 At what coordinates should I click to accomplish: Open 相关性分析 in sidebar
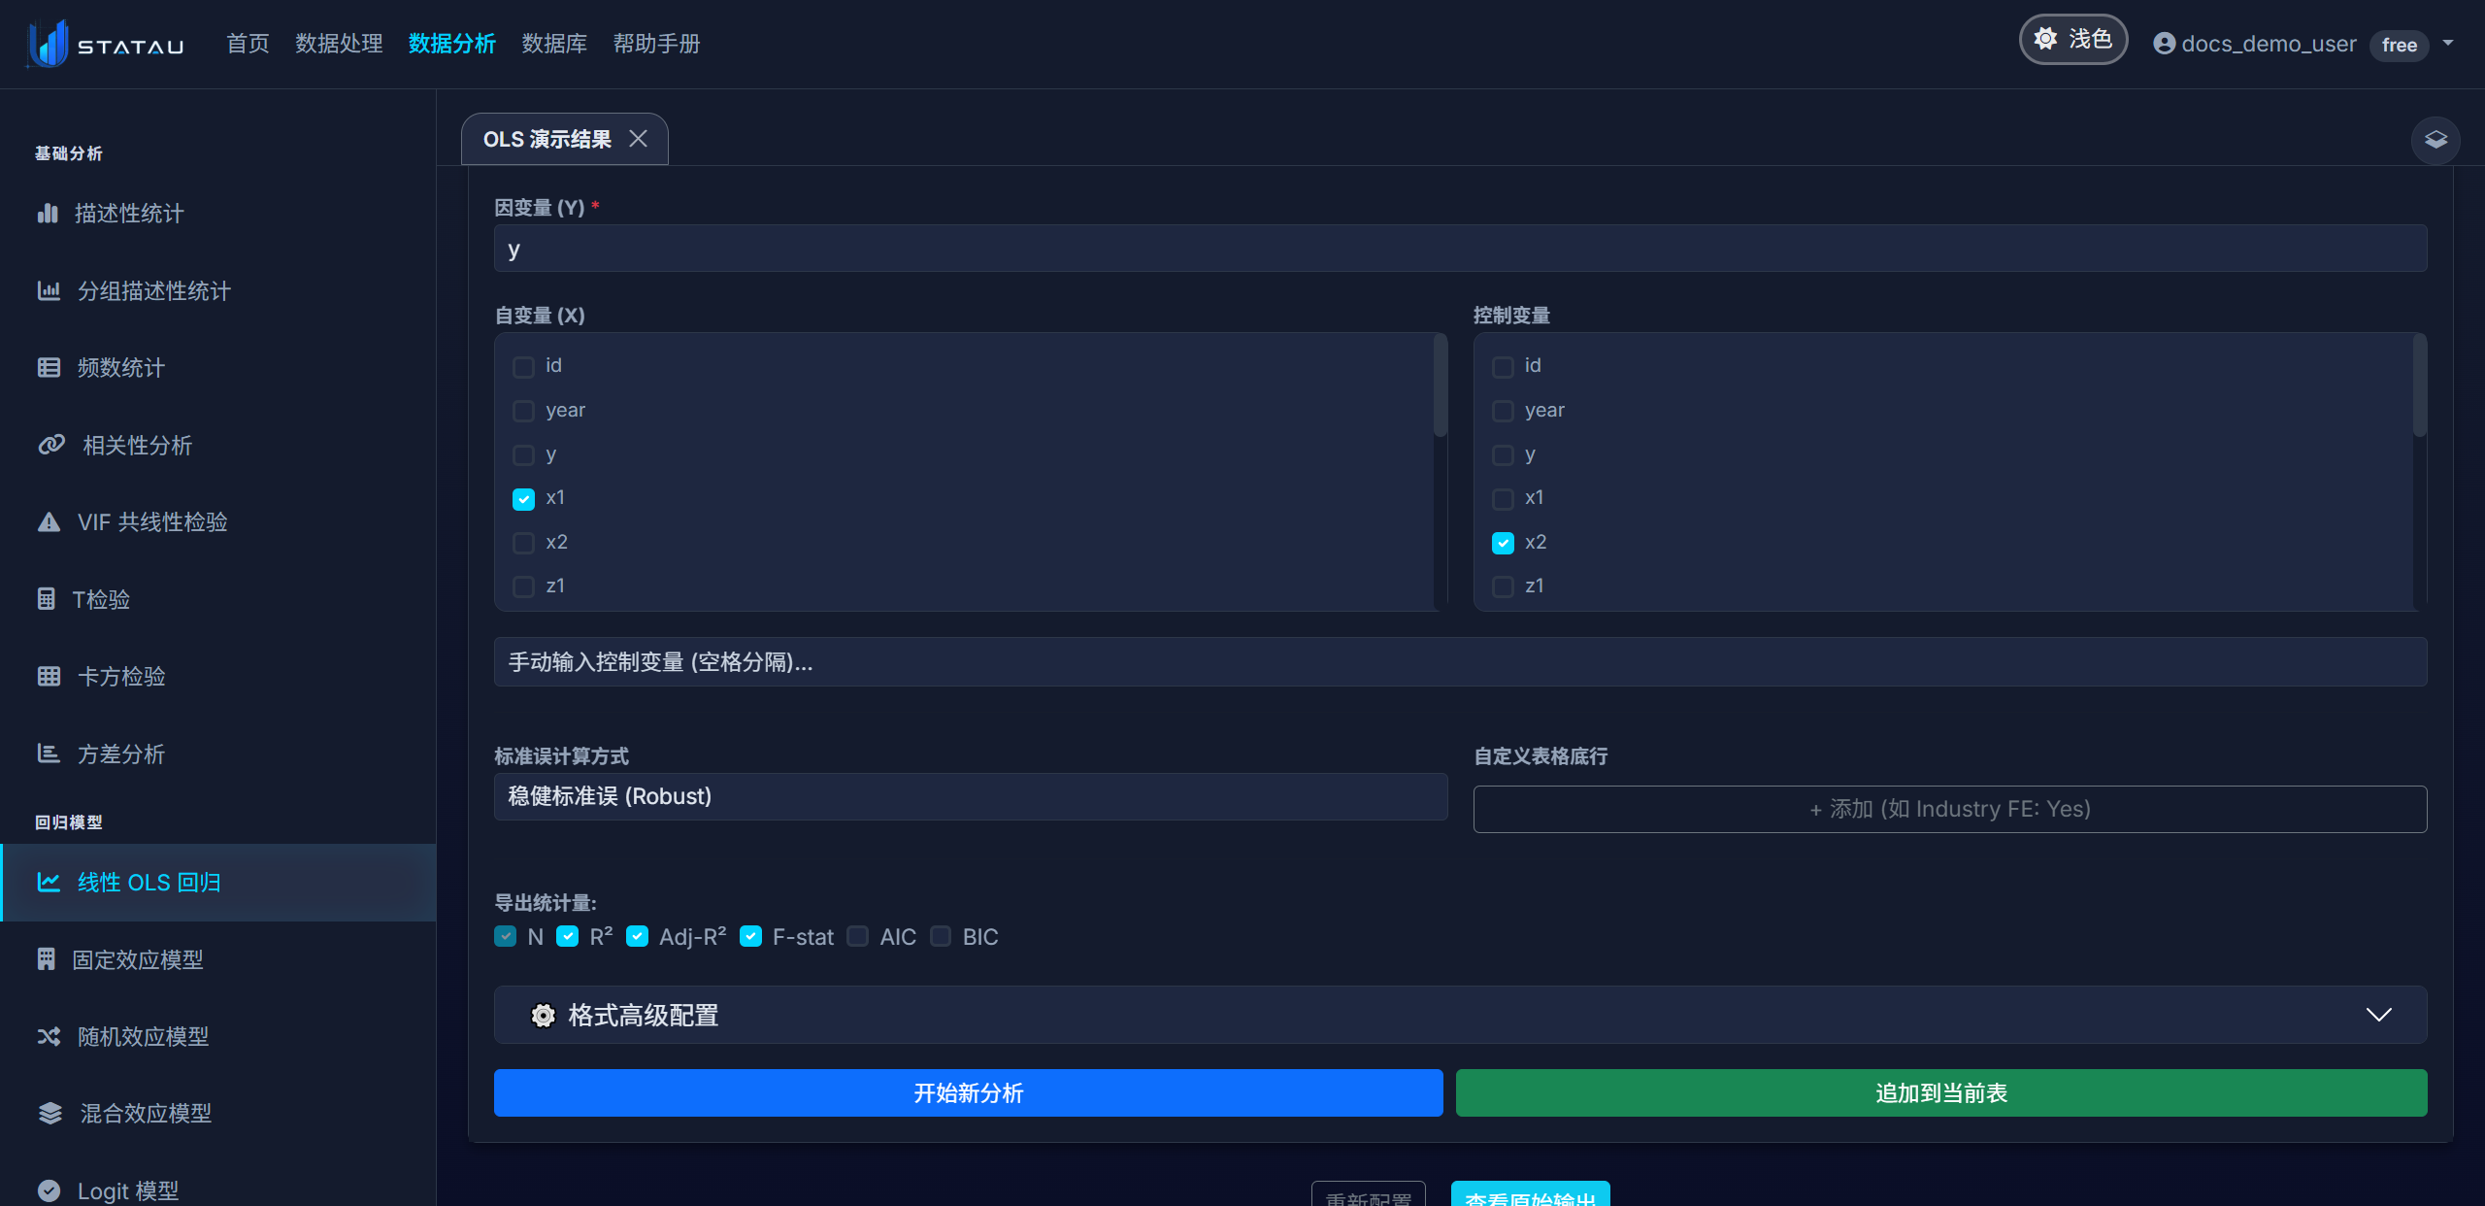click(x=217, y=445)
